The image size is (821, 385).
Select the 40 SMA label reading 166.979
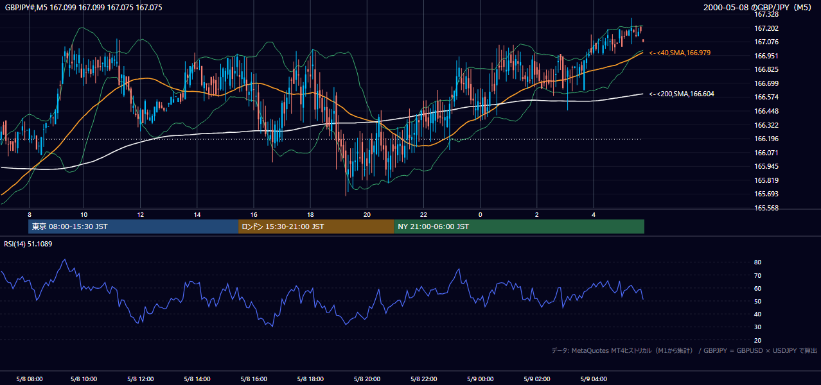680,53
